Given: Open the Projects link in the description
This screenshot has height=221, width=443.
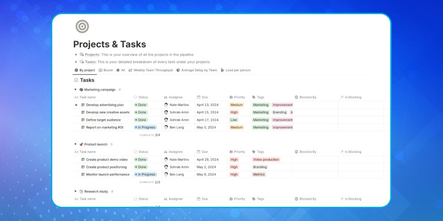Looking at the screenshot, I should pos(92,54).
